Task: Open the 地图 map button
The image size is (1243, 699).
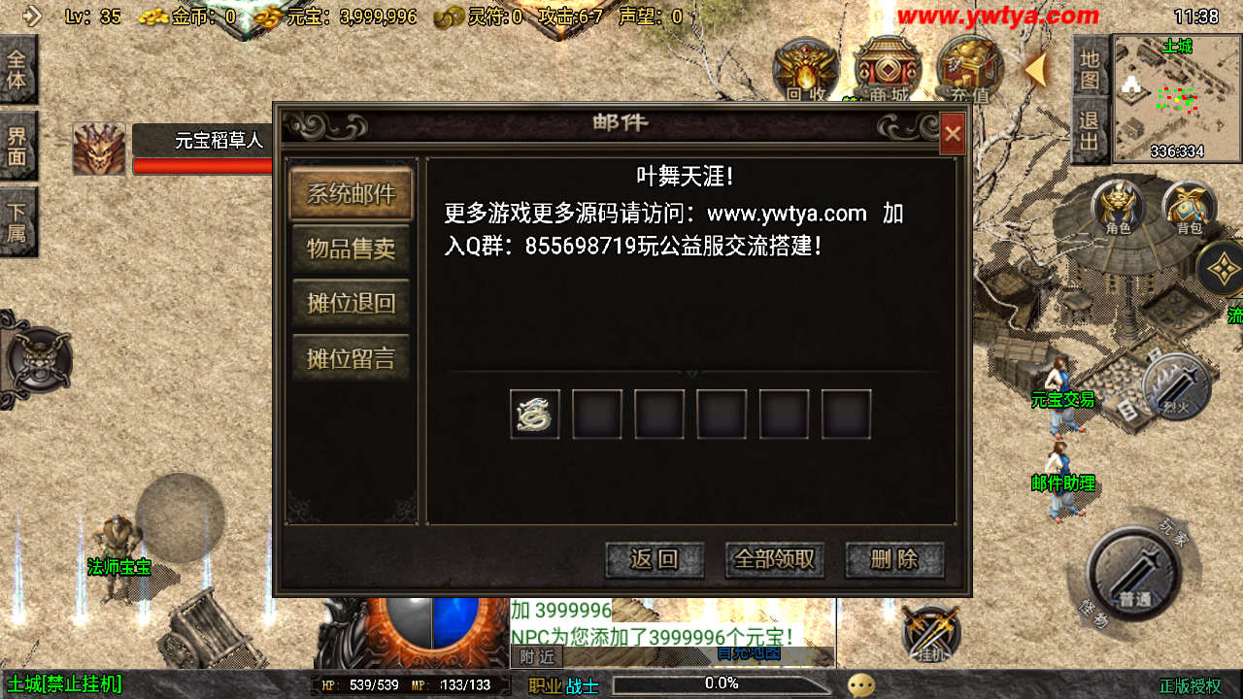Action: pos(1090,70)
